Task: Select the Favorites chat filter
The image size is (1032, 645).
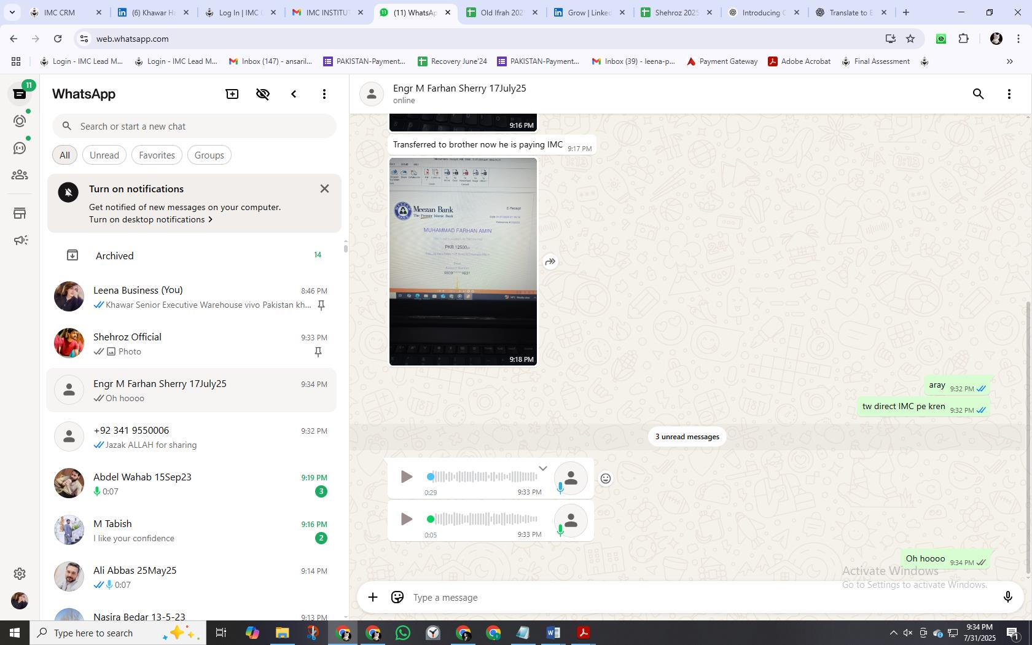Action: 157,155
